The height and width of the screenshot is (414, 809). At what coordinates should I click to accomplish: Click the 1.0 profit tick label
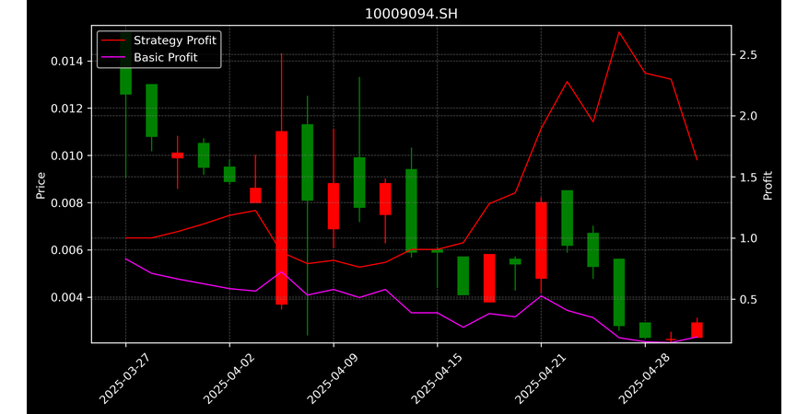pyautogui.click(x=746, y=238)
